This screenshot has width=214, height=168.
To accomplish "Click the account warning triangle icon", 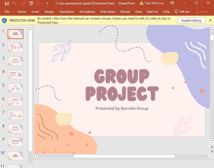I will (141, 3).
